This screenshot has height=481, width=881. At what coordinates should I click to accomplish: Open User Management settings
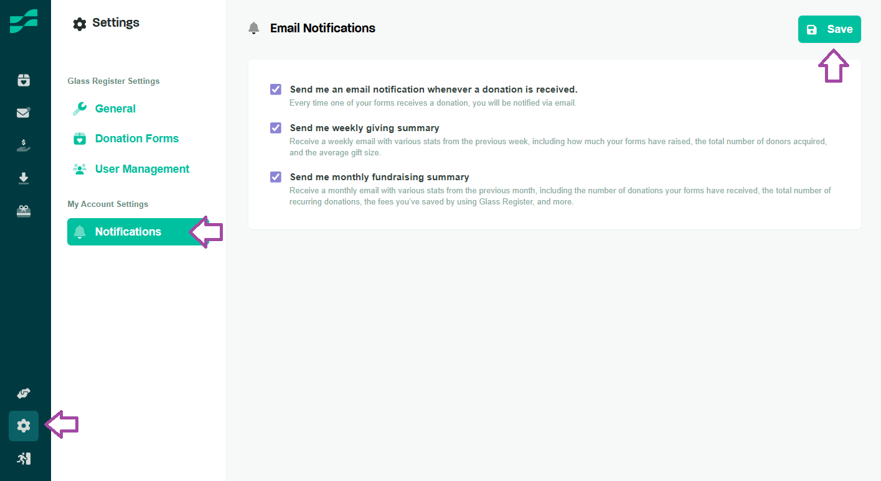(142, 169)
